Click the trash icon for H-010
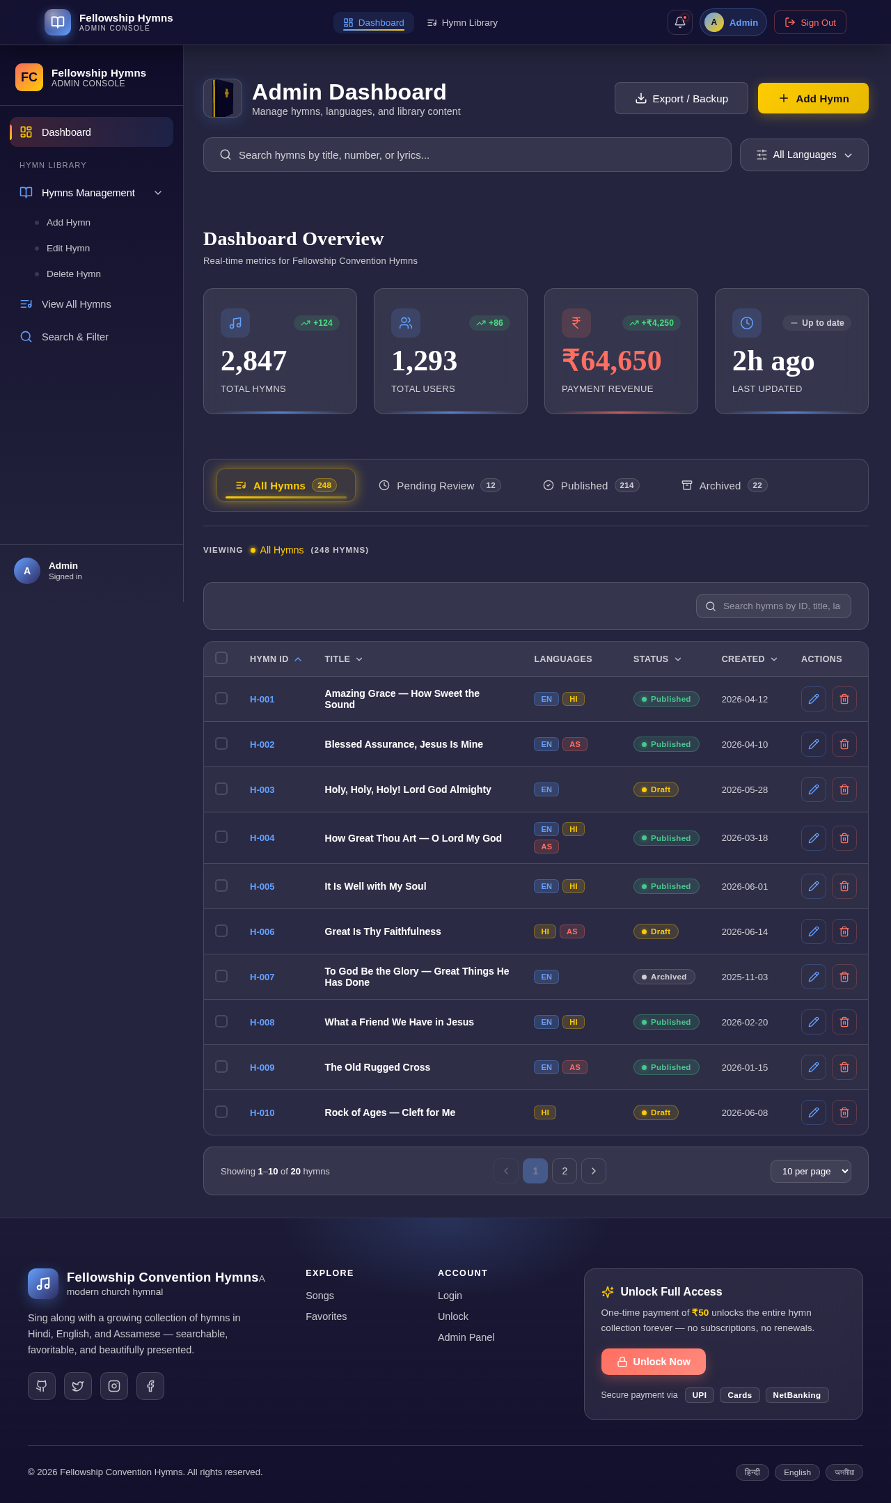 click(x=844, y=1112)
